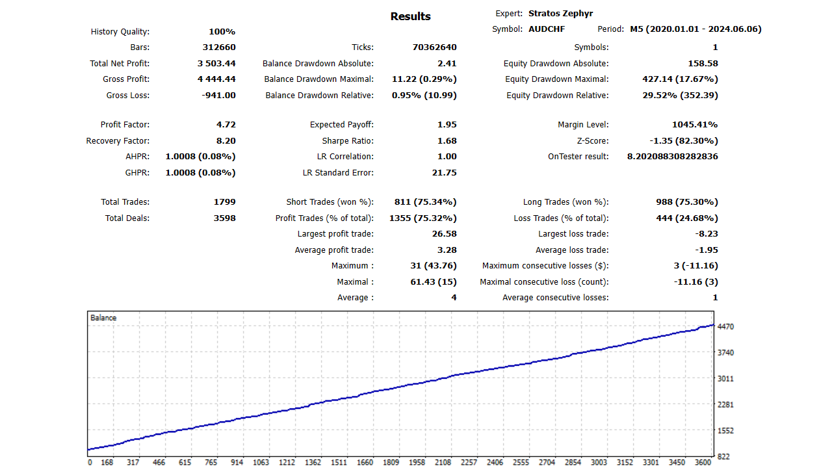The height and width of the screenshot is (468, 832).
Task: Click the Results heading
Action: pos(410,16)
